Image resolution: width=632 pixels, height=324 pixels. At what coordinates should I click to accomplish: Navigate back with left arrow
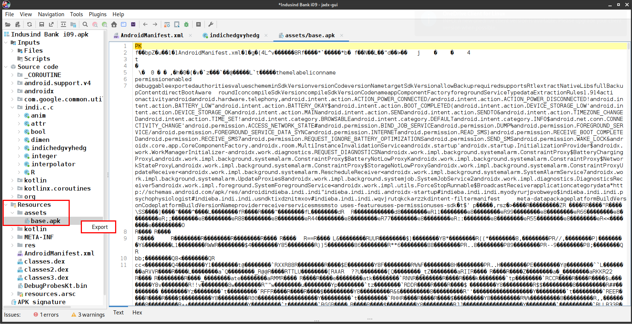point(145,24)
